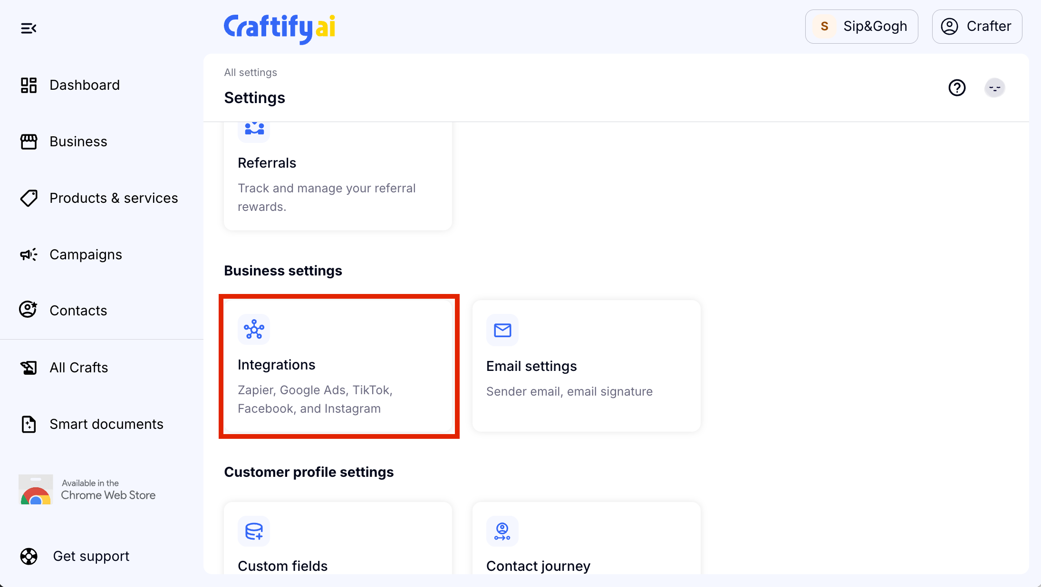The image size is (1041, 587).
Task: Click the Chrome Web Store logo
Action: tap(36, 489)
